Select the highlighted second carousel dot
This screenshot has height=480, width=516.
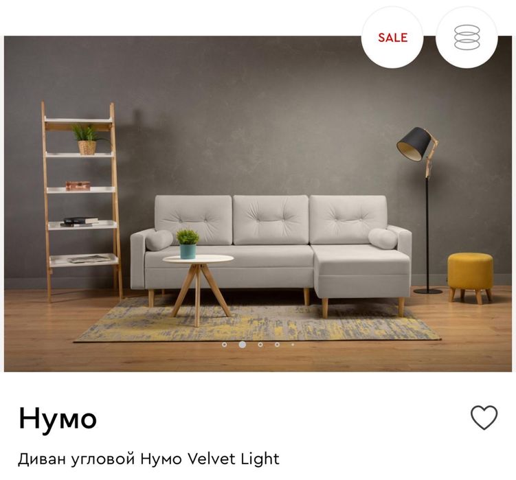point(243,345)
